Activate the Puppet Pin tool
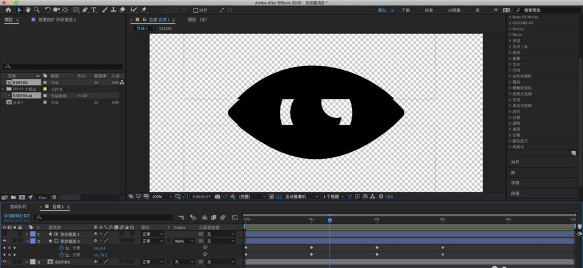Viewport: 583px width, 268px height. 144,10
